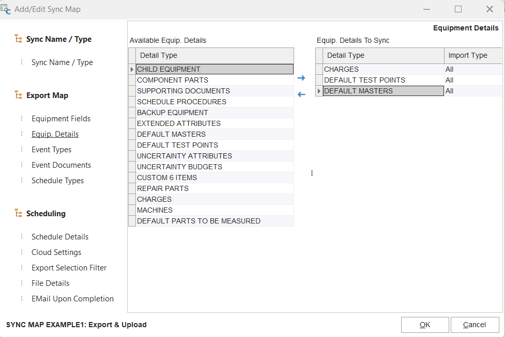Click Import Type cell for CHARGES

coord(472,69)
